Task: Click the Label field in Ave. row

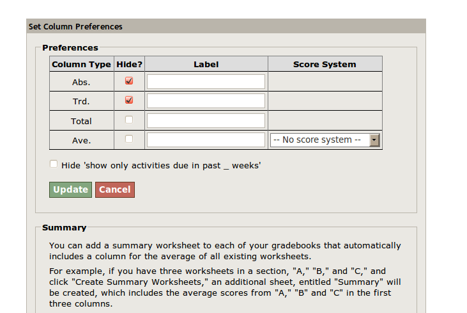Action: pyautogui.click(x=206, y=140)
